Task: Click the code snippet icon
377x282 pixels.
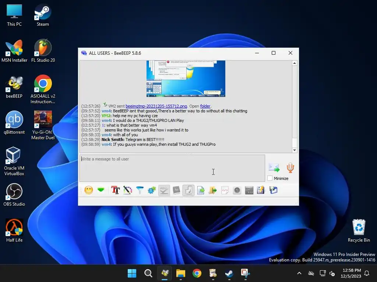Action: point(225,190)
